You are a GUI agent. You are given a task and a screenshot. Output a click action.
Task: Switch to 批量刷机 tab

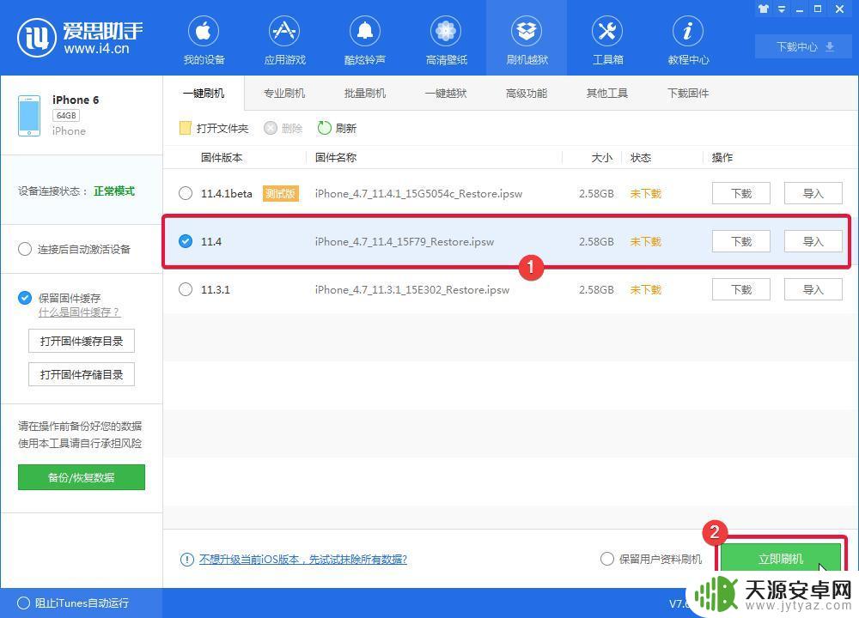pos(365,93)
